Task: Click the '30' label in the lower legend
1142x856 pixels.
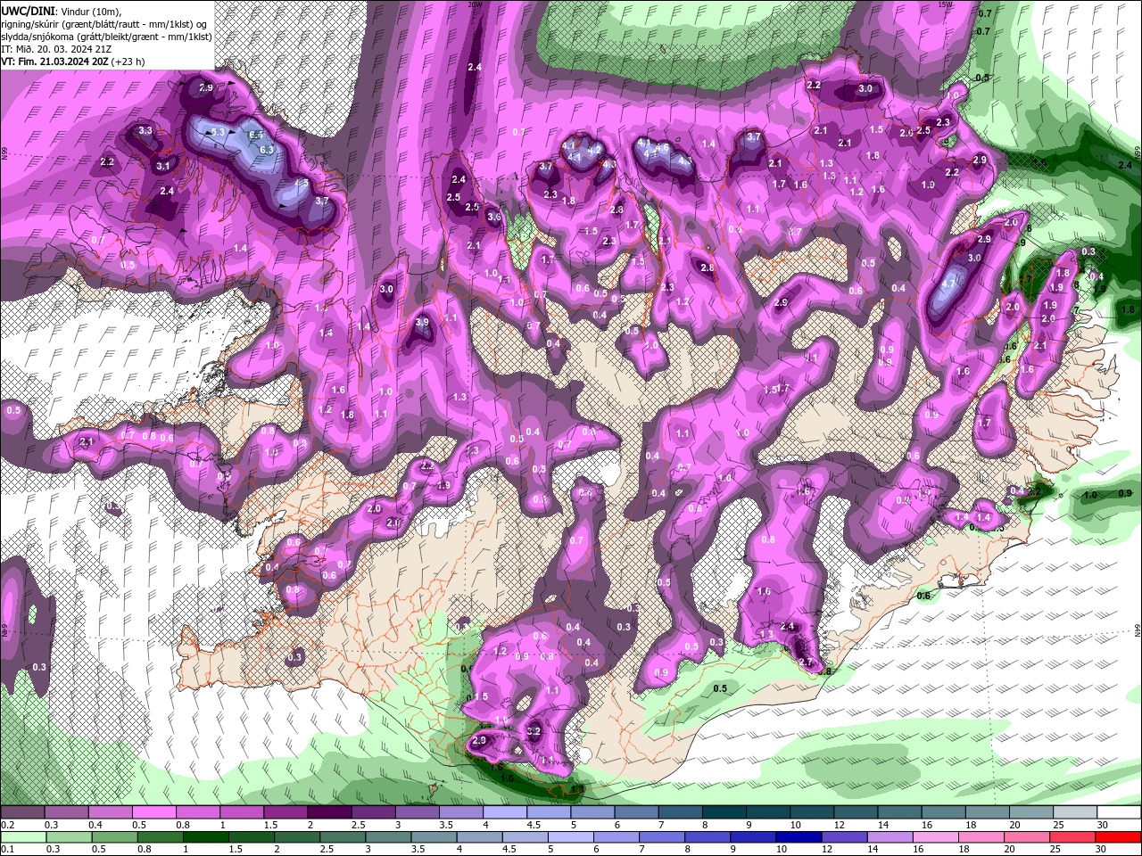Action: (x=1103, y=849)
